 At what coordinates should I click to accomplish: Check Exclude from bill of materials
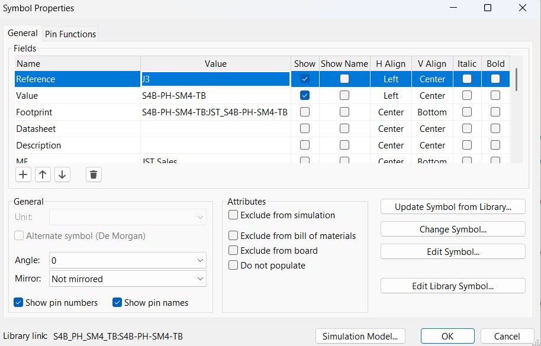point(233,235)
